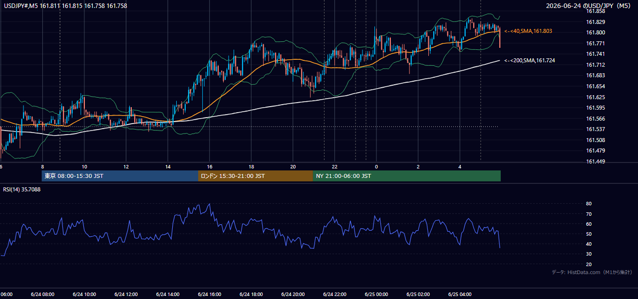Click the London session bar ロンドン 15:30-21:00 JST
The height and width of the screenshot is (299, 638).
(x=256, y=176)
